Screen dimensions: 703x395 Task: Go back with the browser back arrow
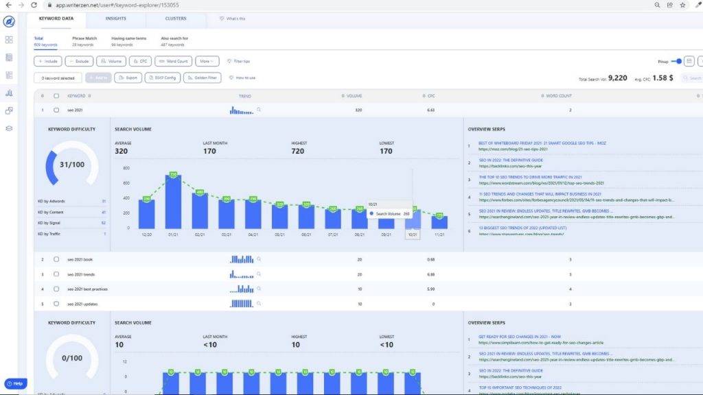coord(8,5)
